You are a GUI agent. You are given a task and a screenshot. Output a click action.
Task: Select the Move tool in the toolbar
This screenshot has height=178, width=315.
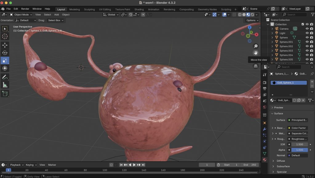click(x=5, y=45)
